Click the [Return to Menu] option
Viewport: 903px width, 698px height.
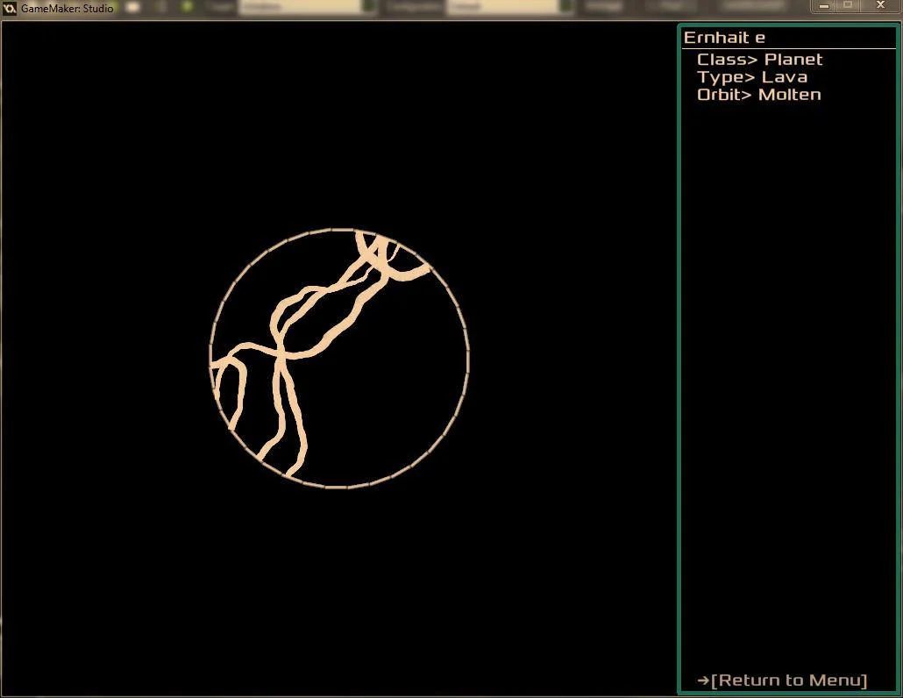coord(789,680)
